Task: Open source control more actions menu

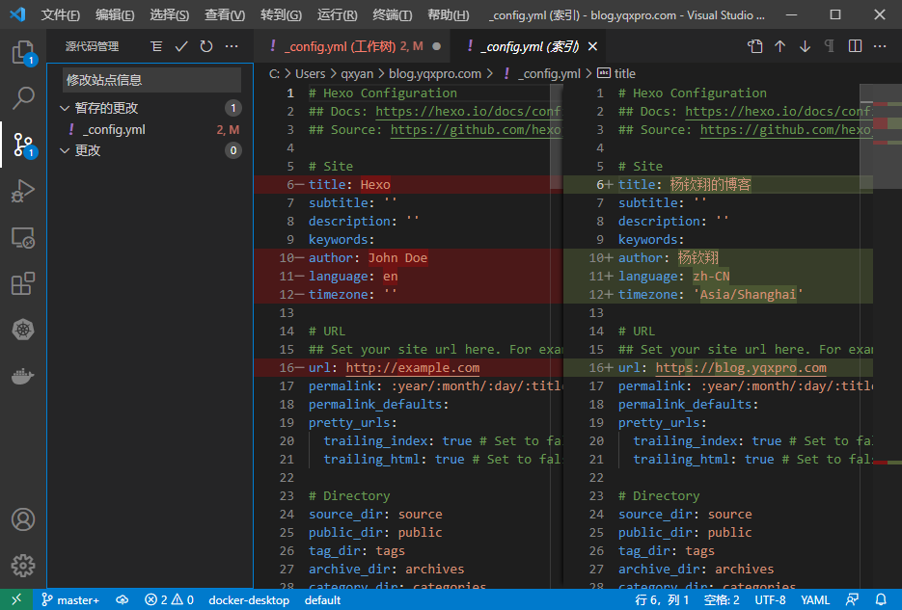Action: click(232, 46)
